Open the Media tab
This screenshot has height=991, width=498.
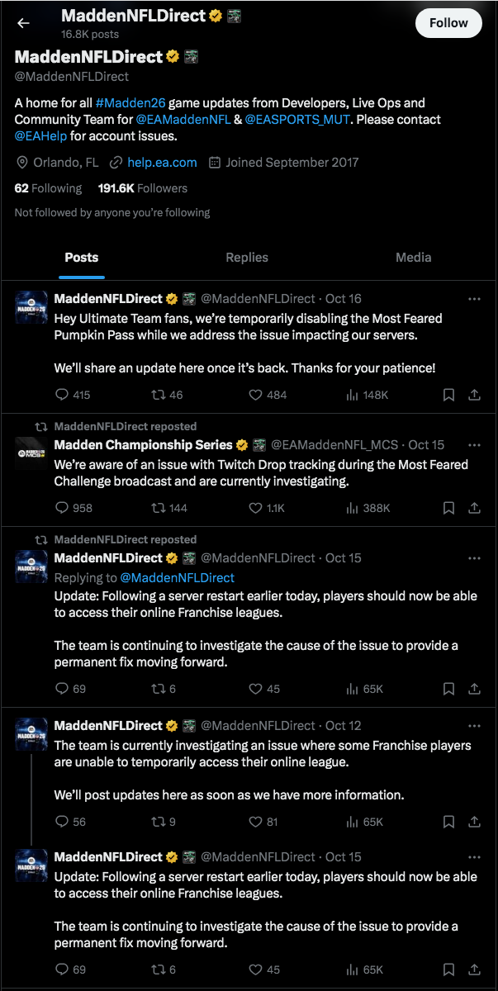point(413,257)
